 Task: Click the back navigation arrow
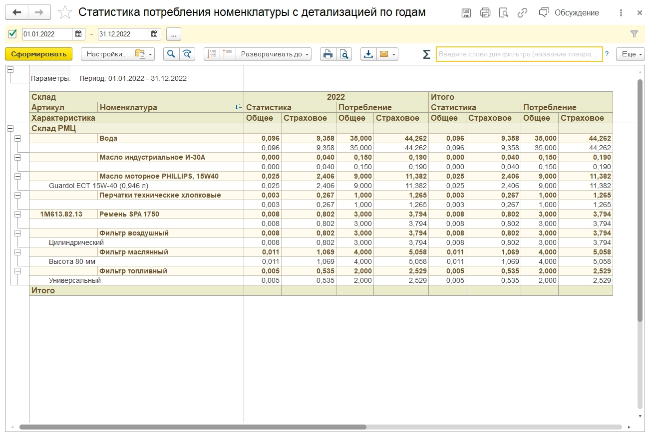coord(17,12)
